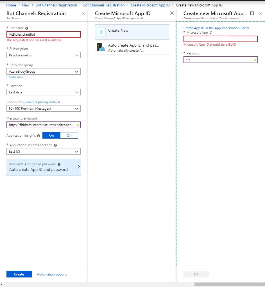
Task: Click the Microsoft App ID input field
Action: pyautogui.click(x=220, y=39)
